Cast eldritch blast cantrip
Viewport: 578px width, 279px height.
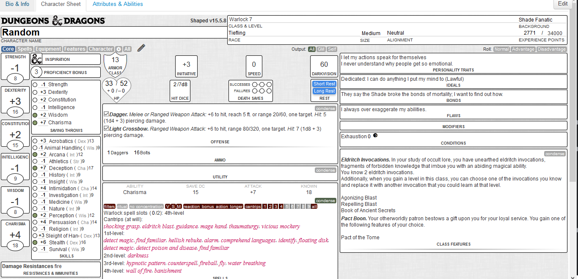(x=157, y=227)
